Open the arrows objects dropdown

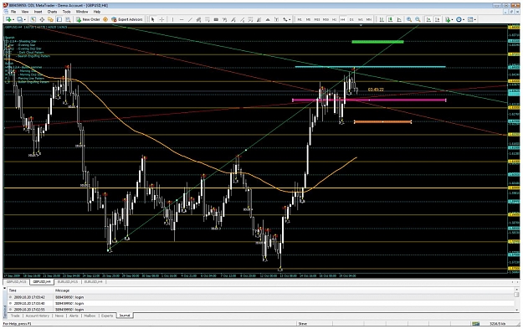287,19
